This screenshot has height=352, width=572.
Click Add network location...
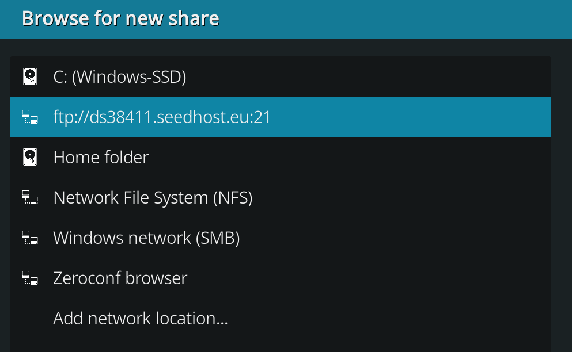[141, 319]
